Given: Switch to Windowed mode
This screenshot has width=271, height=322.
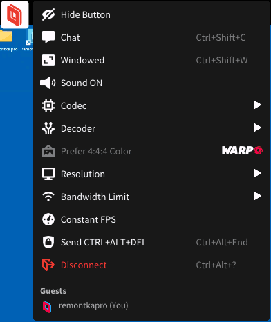Looking at the screenshot, I should tap(151, 60).
